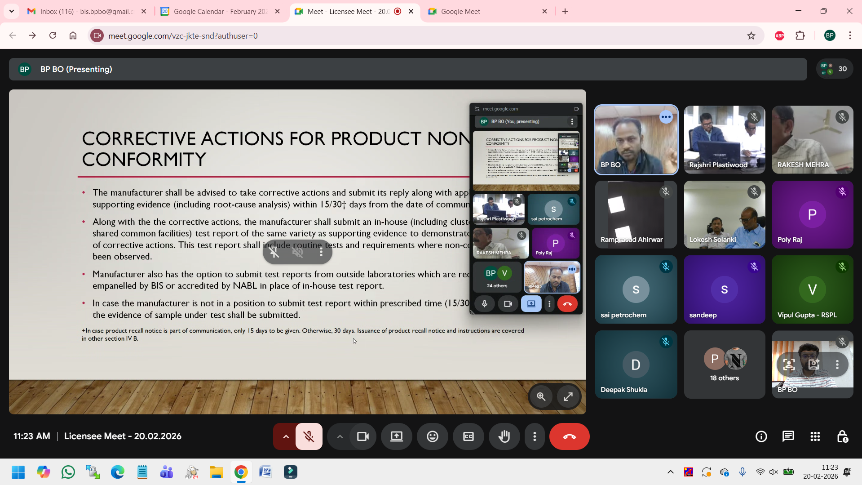Click the present screen button
The image size is (862, 485).
tap(396, 436)
